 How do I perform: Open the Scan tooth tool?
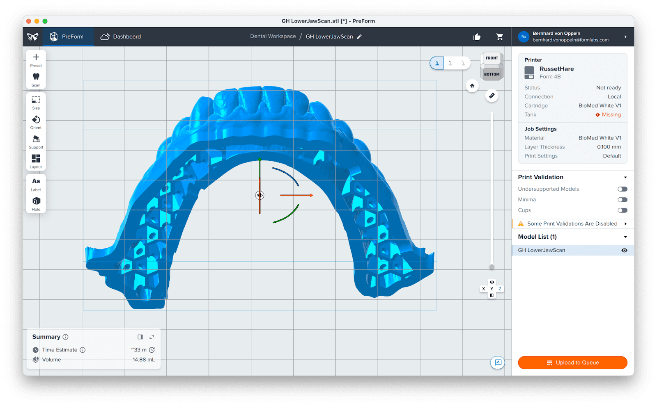tap(36, 77)
